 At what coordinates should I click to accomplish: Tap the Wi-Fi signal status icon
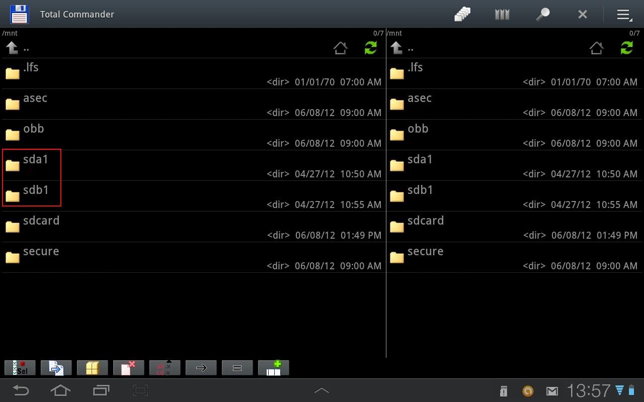[x=620, y=390]
